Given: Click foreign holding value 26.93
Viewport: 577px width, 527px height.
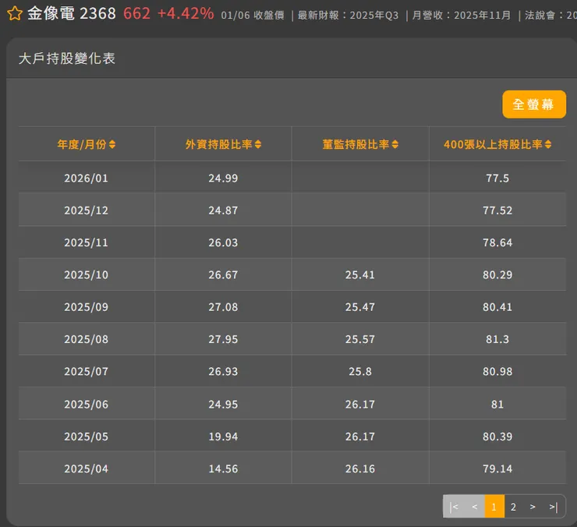Looking at the screenshot, I should click(223, 372).
